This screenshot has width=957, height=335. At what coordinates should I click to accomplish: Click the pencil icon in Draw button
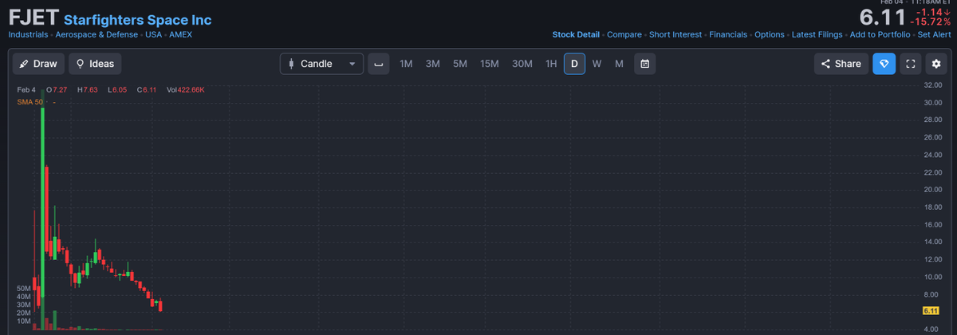pyautogui.click(x=25, y=64)
